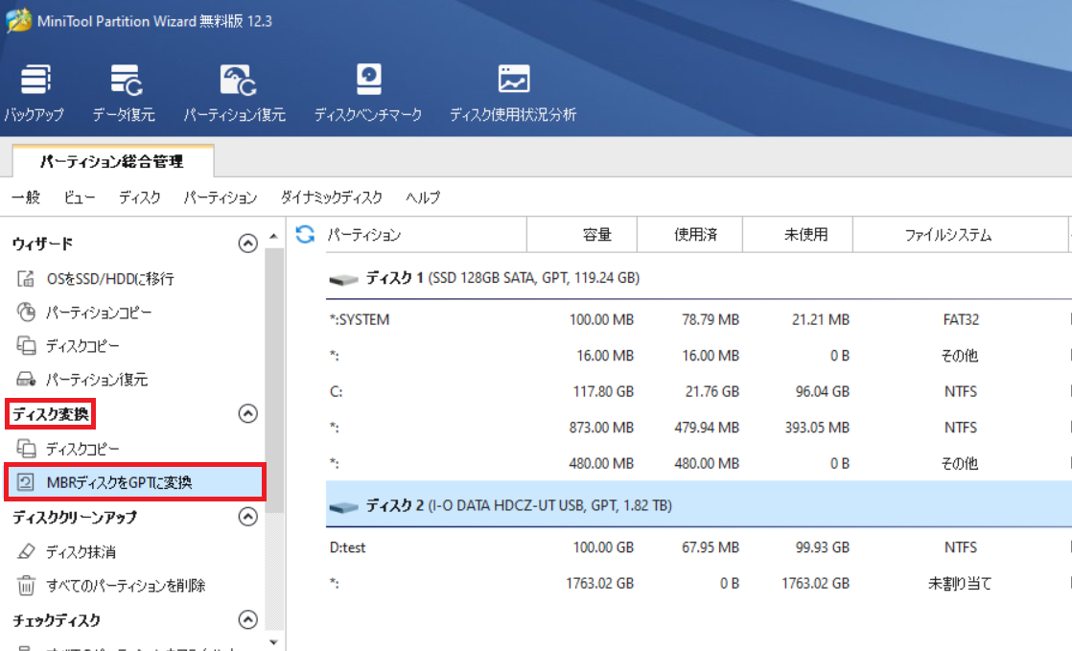Screen dimensions: 1072x651
Task: Click the MiniTool Partition Wizard app logo
Action: tap(18, 20)
